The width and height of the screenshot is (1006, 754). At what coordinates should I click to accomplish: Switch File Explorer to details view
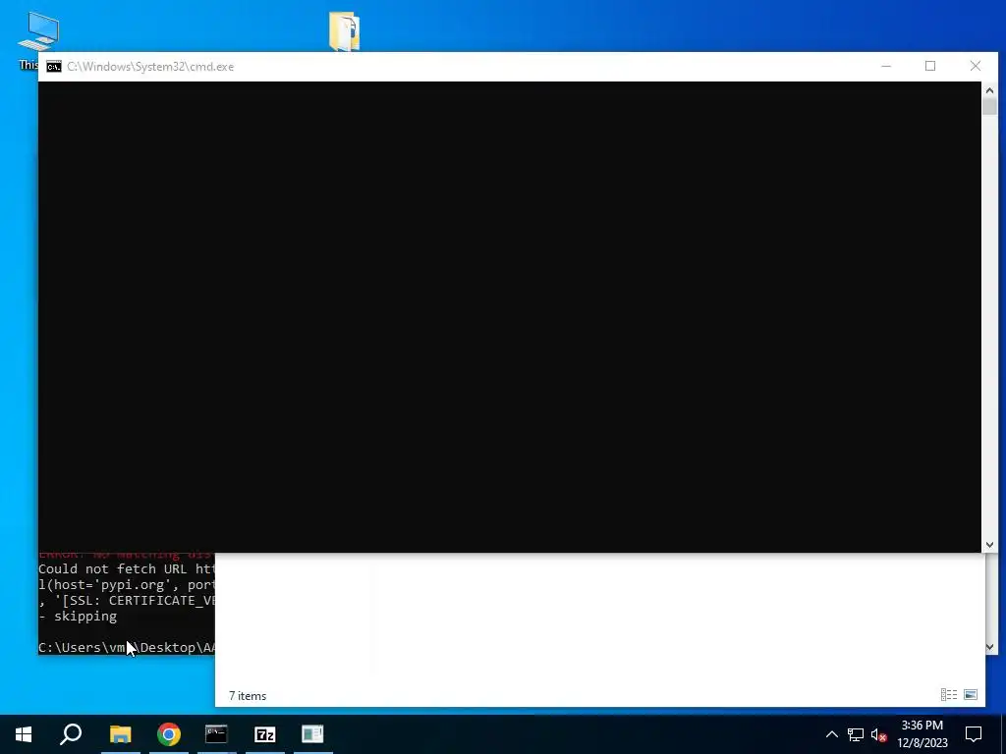(949, 694)
